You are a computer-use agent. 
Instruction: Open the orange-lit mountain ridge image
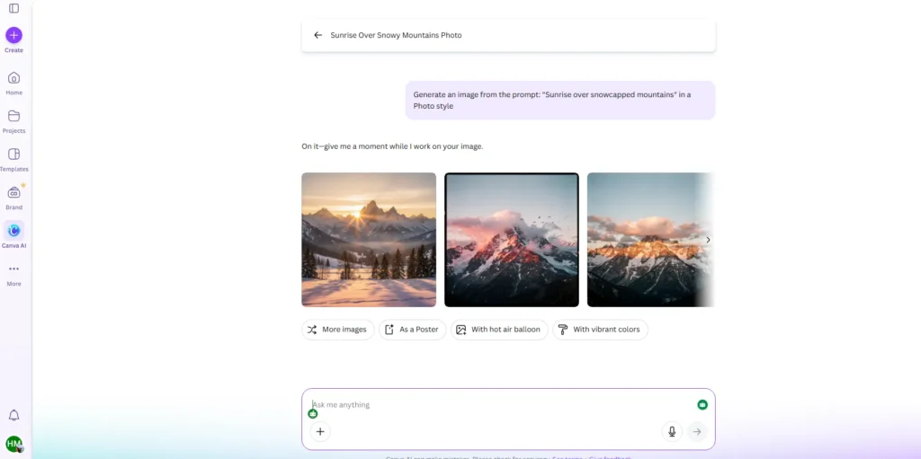click(651, 240)
